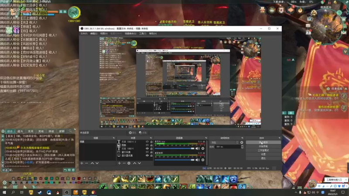
Task: Open source Filters button above the docks
Action: pyautogui.click(x=143, y=133)
